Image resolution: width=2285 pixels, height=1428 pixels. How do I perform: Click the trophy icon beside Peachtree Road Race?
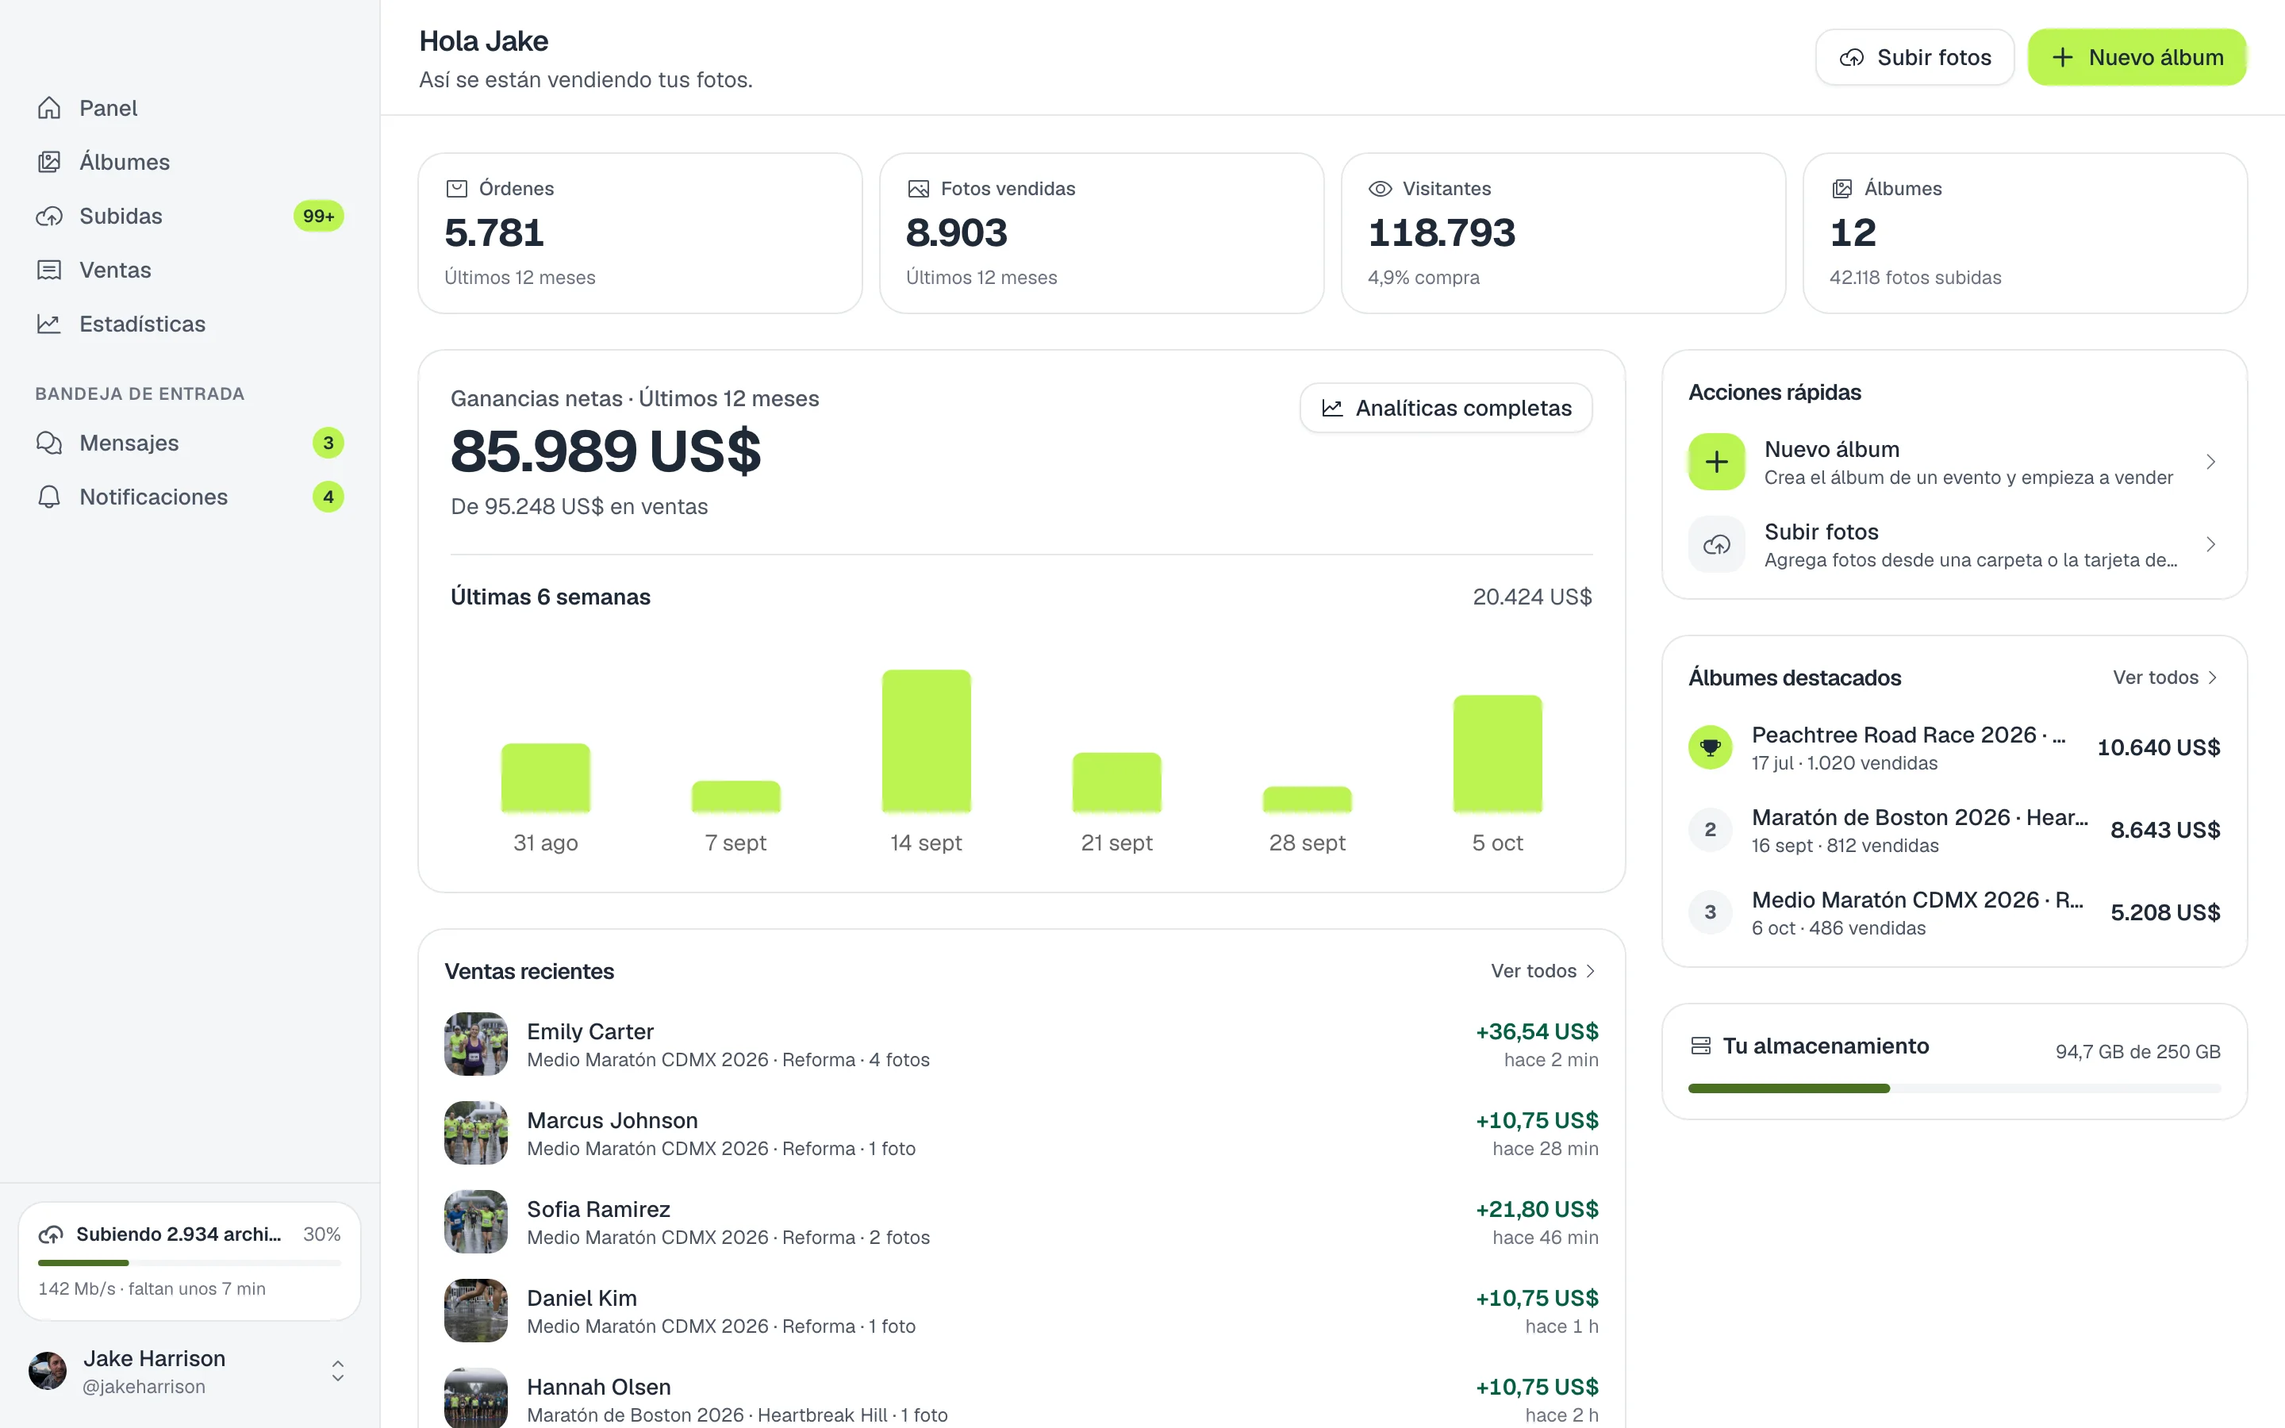click(x=1710, y=748)
